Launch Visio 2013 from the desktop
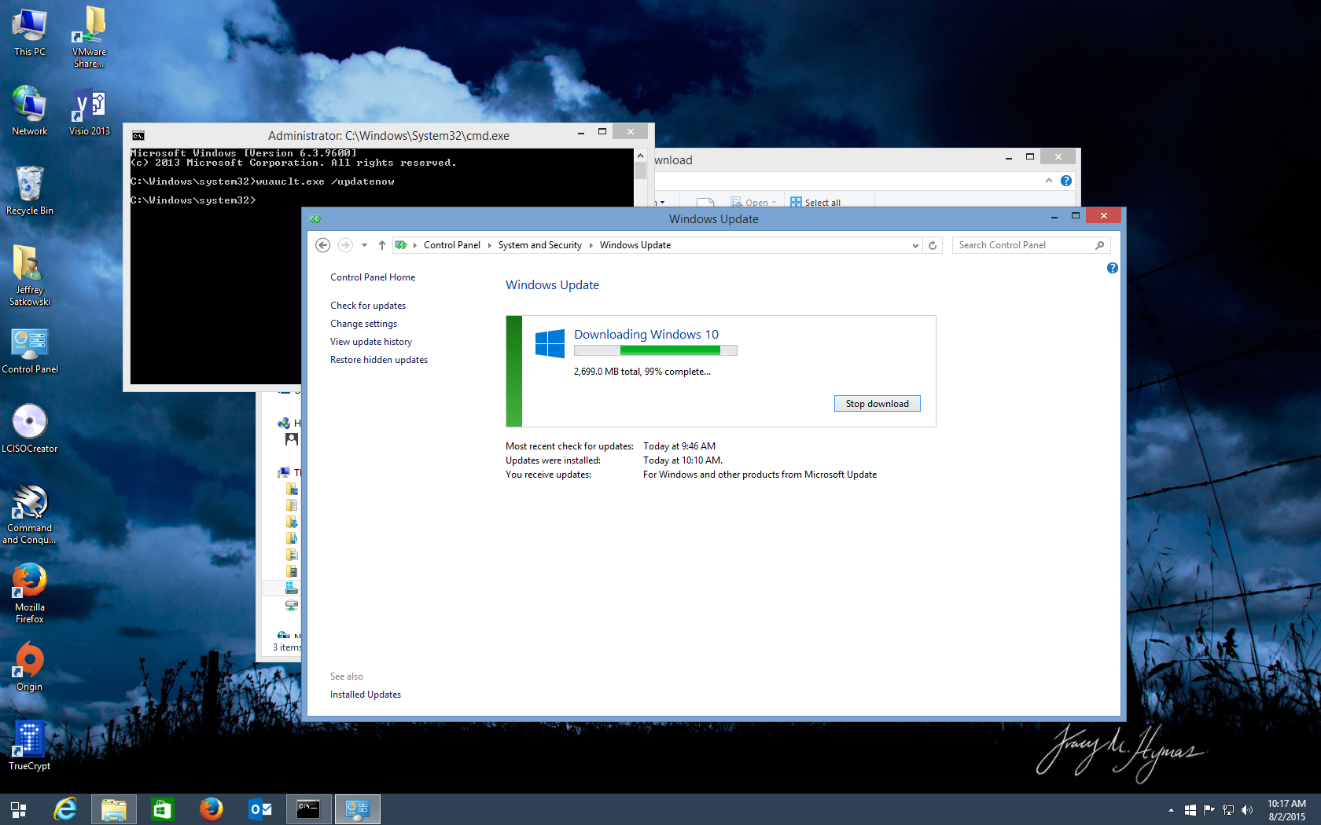Screen dimensions: 1321x825 click(x=90, y=111)
